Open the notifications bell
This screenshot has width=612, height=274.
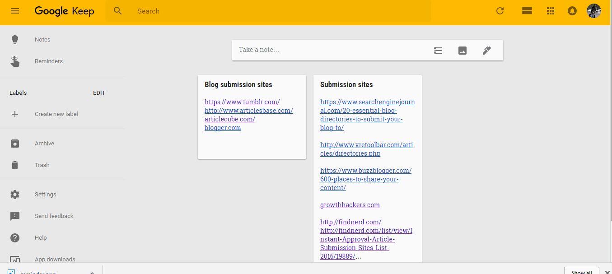coord(572,11)
